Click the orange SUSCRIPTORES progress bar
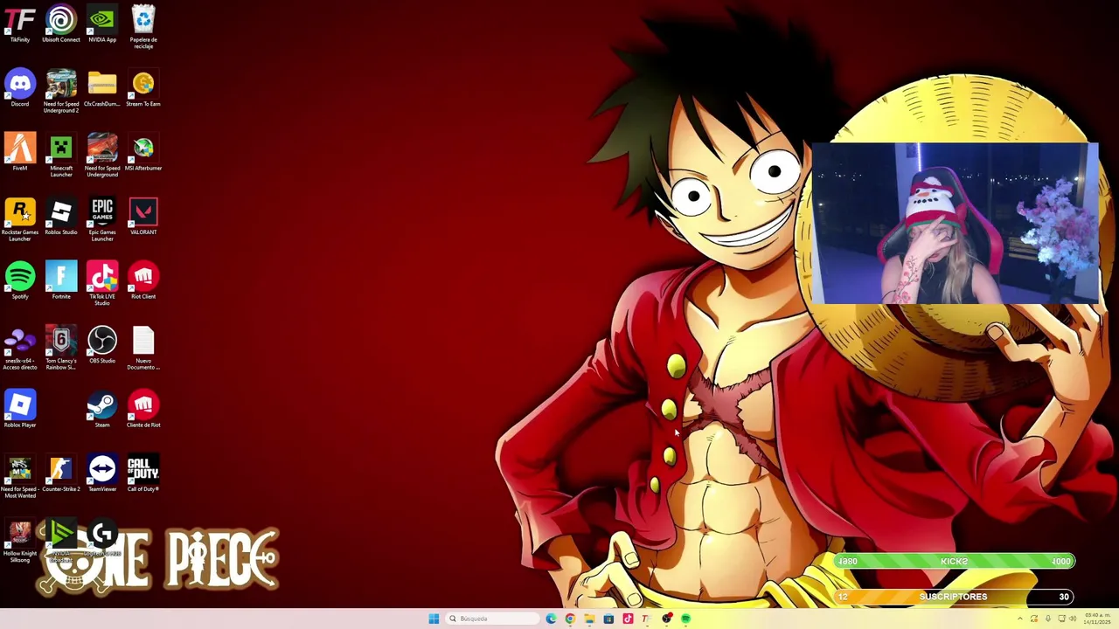1119x629 pixels. (954, 597)
